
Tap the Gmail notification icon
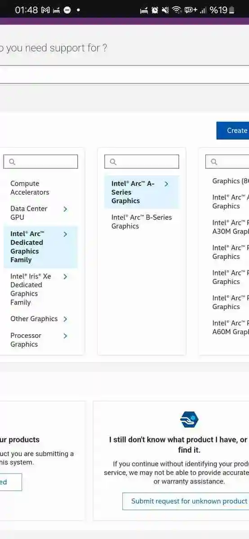pyautogui.click(x=45, y=10)
